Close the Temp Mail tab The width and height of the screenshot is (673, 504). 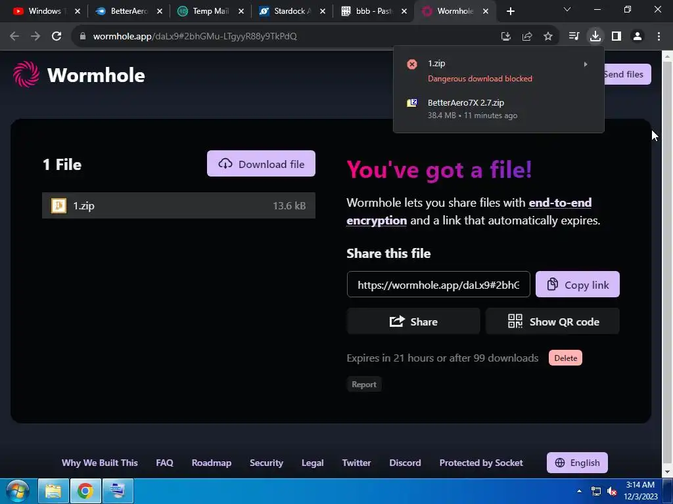[241, 11]
